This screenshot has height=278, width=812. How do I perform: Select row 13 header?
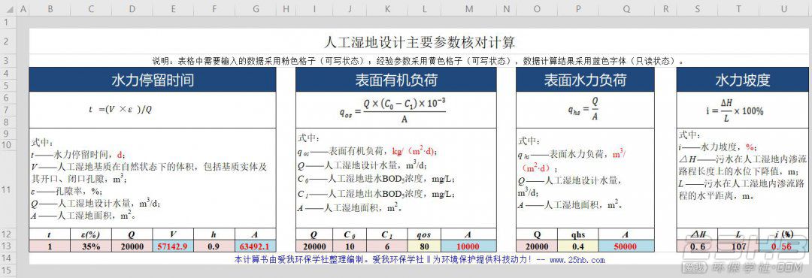pyautogui.click(x=8, y=246)
